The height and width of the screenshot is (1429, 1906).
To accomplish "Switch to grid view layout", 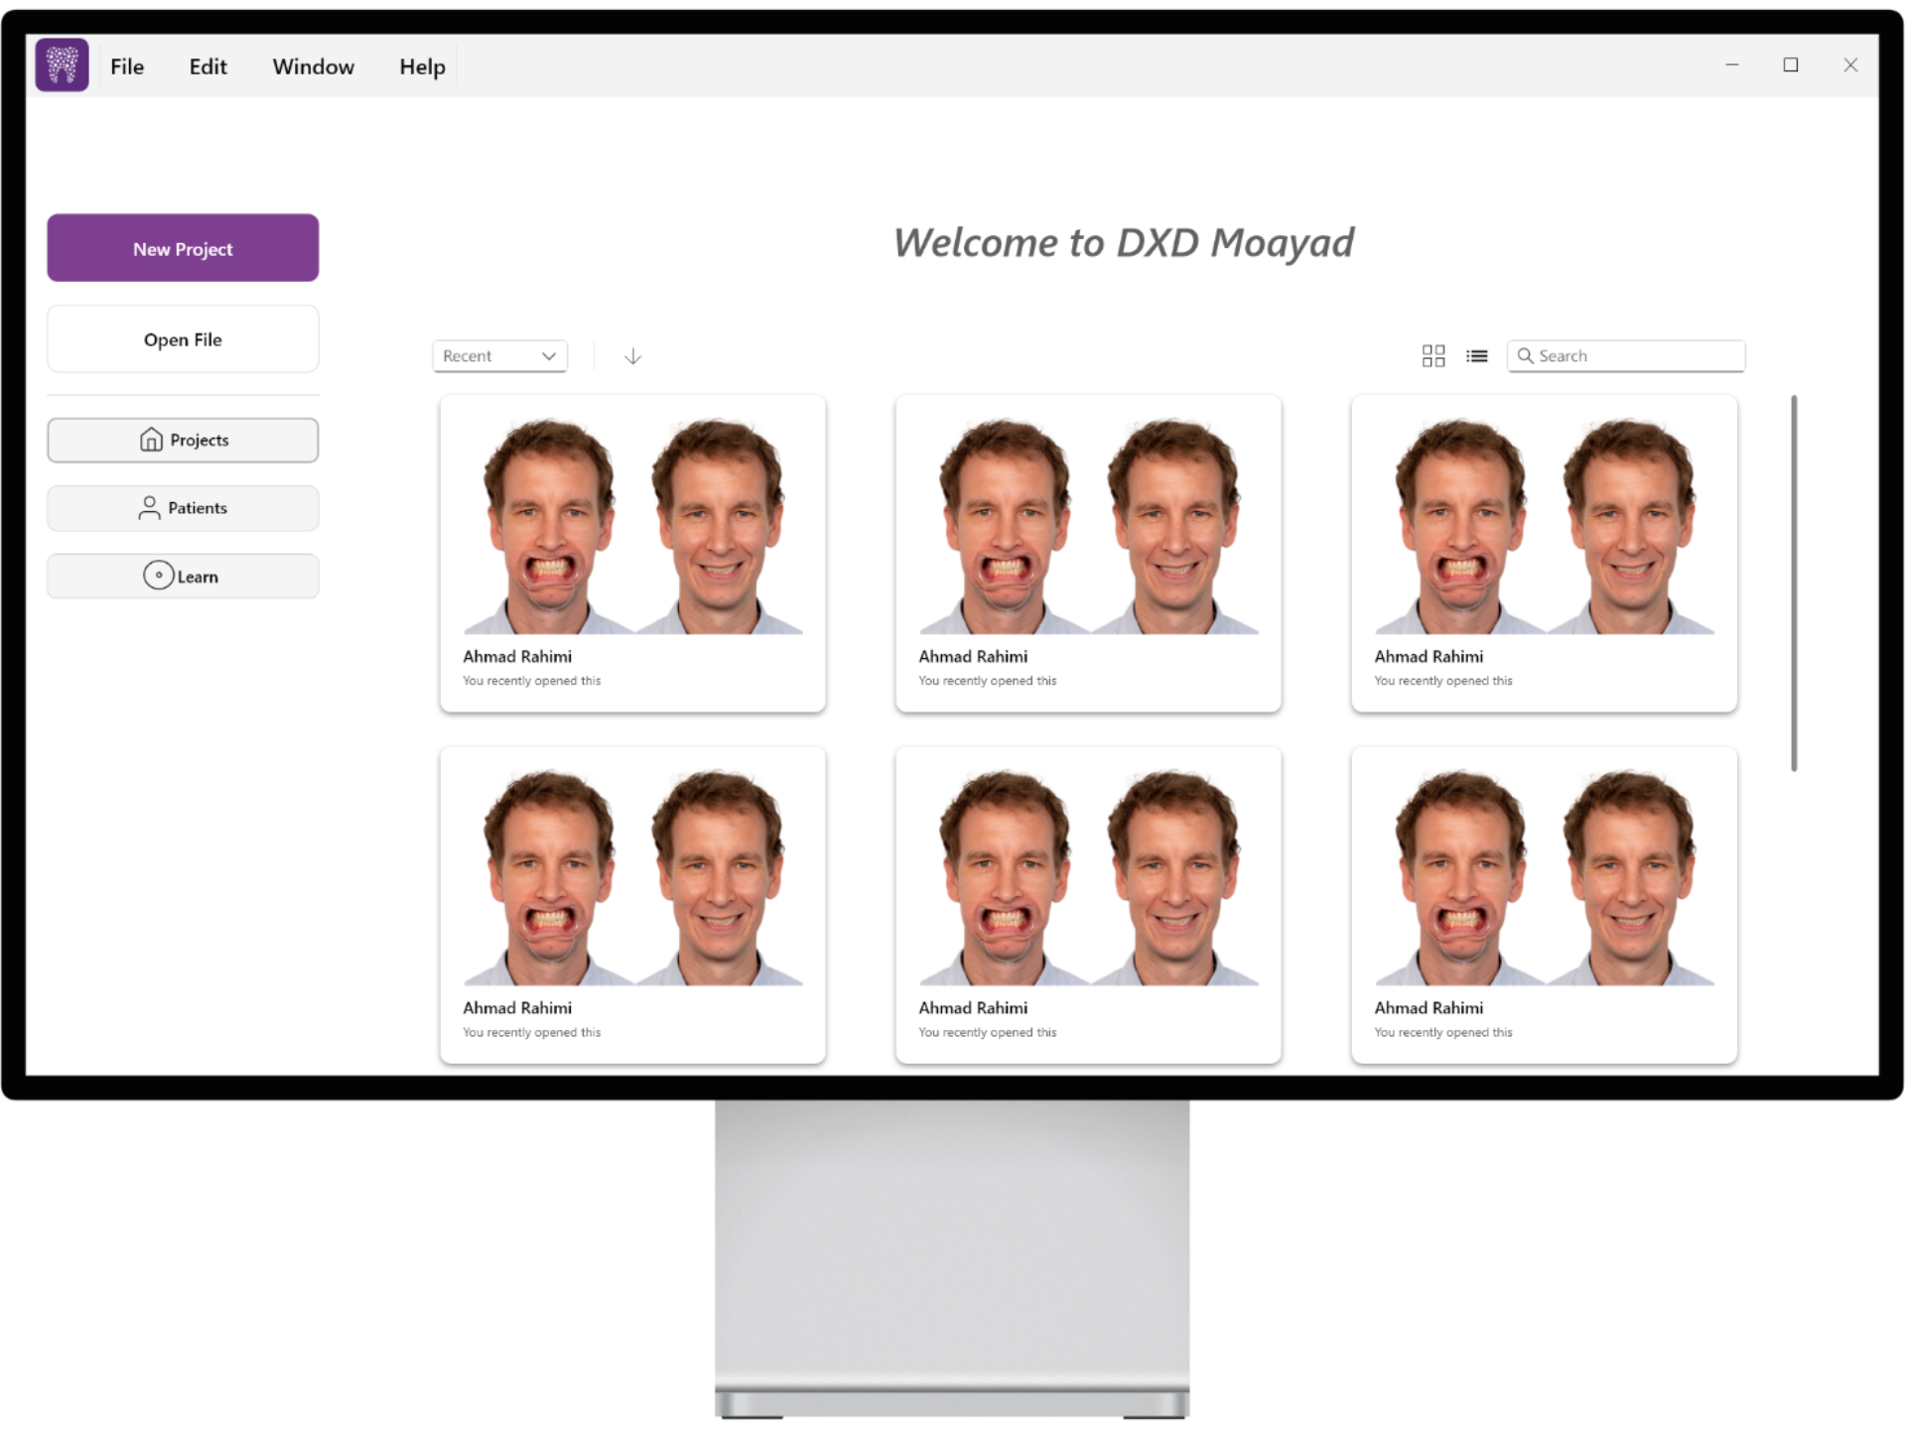I will [x=1432, y=356].
